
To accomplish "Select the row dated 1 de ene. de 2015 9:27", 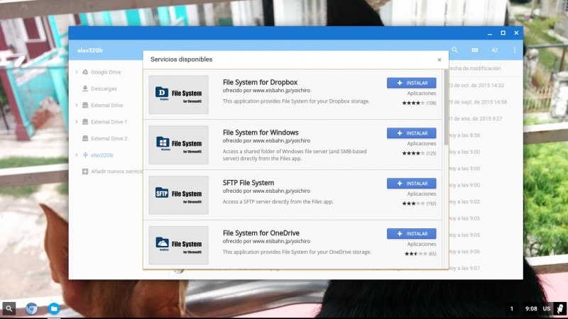I will [476, 118].
